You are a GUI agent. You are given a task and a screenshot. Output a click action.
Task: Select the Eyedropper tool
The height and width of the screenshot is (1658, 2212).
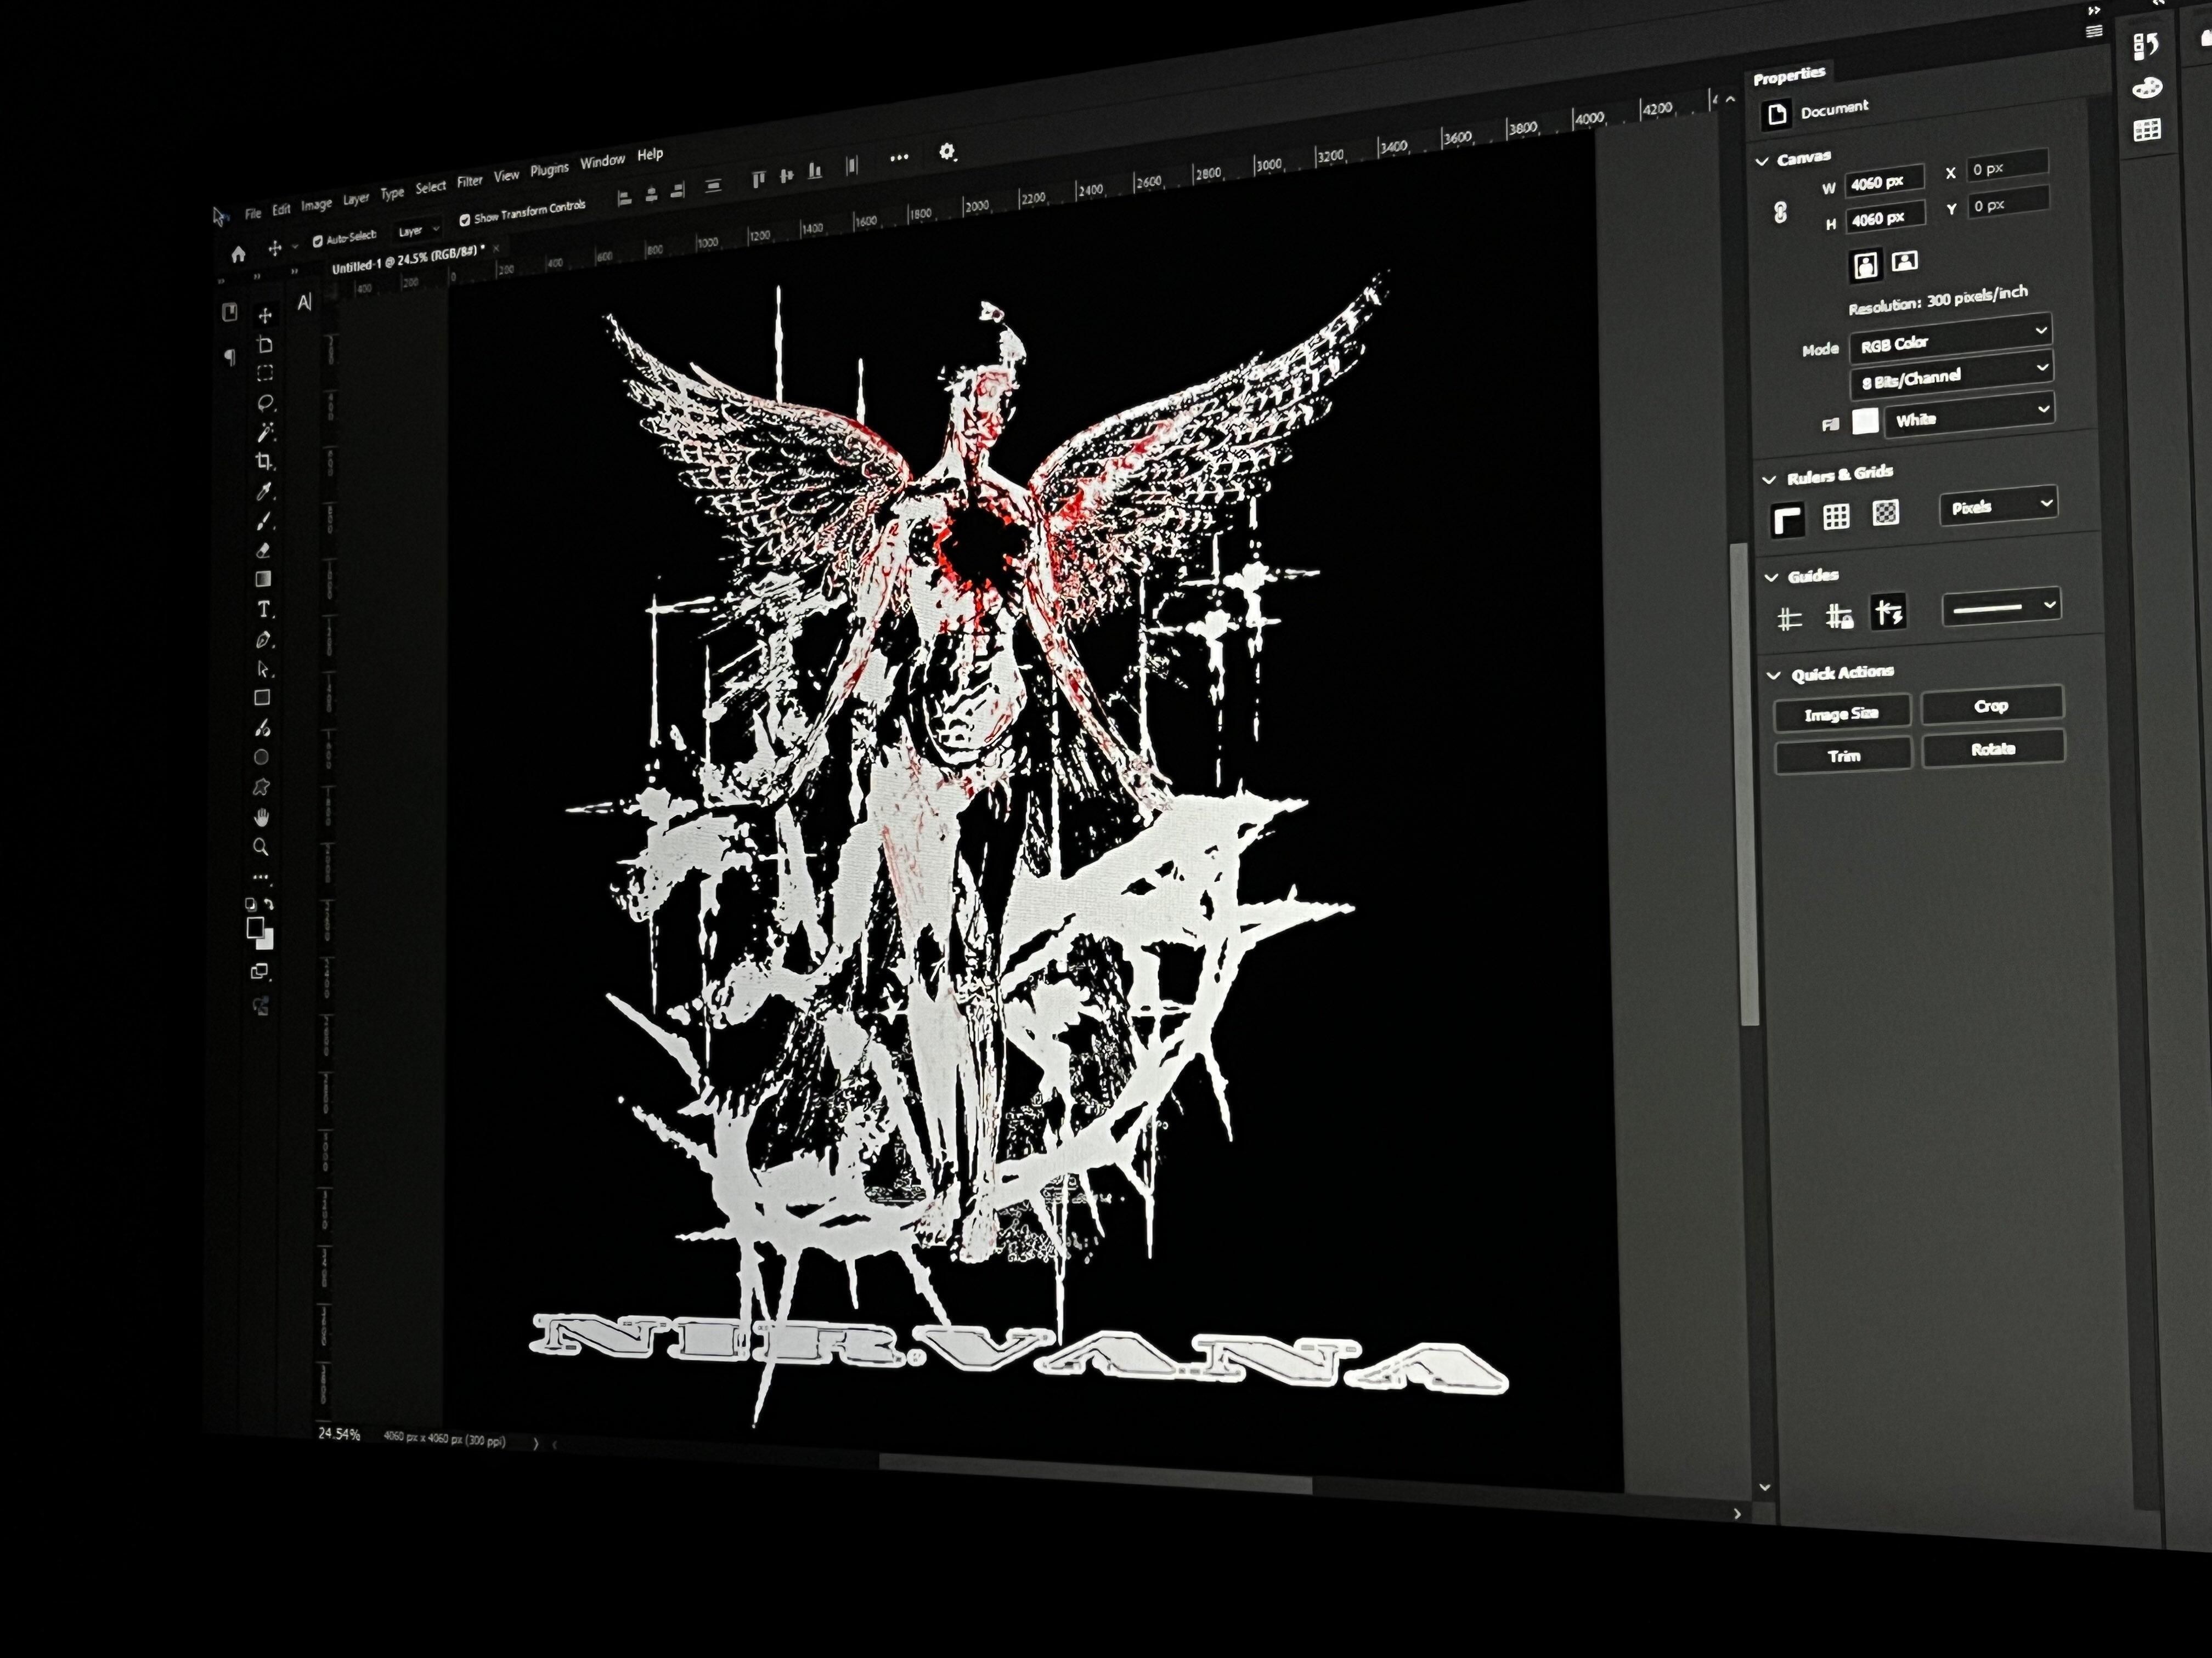(x=264, y=491)
